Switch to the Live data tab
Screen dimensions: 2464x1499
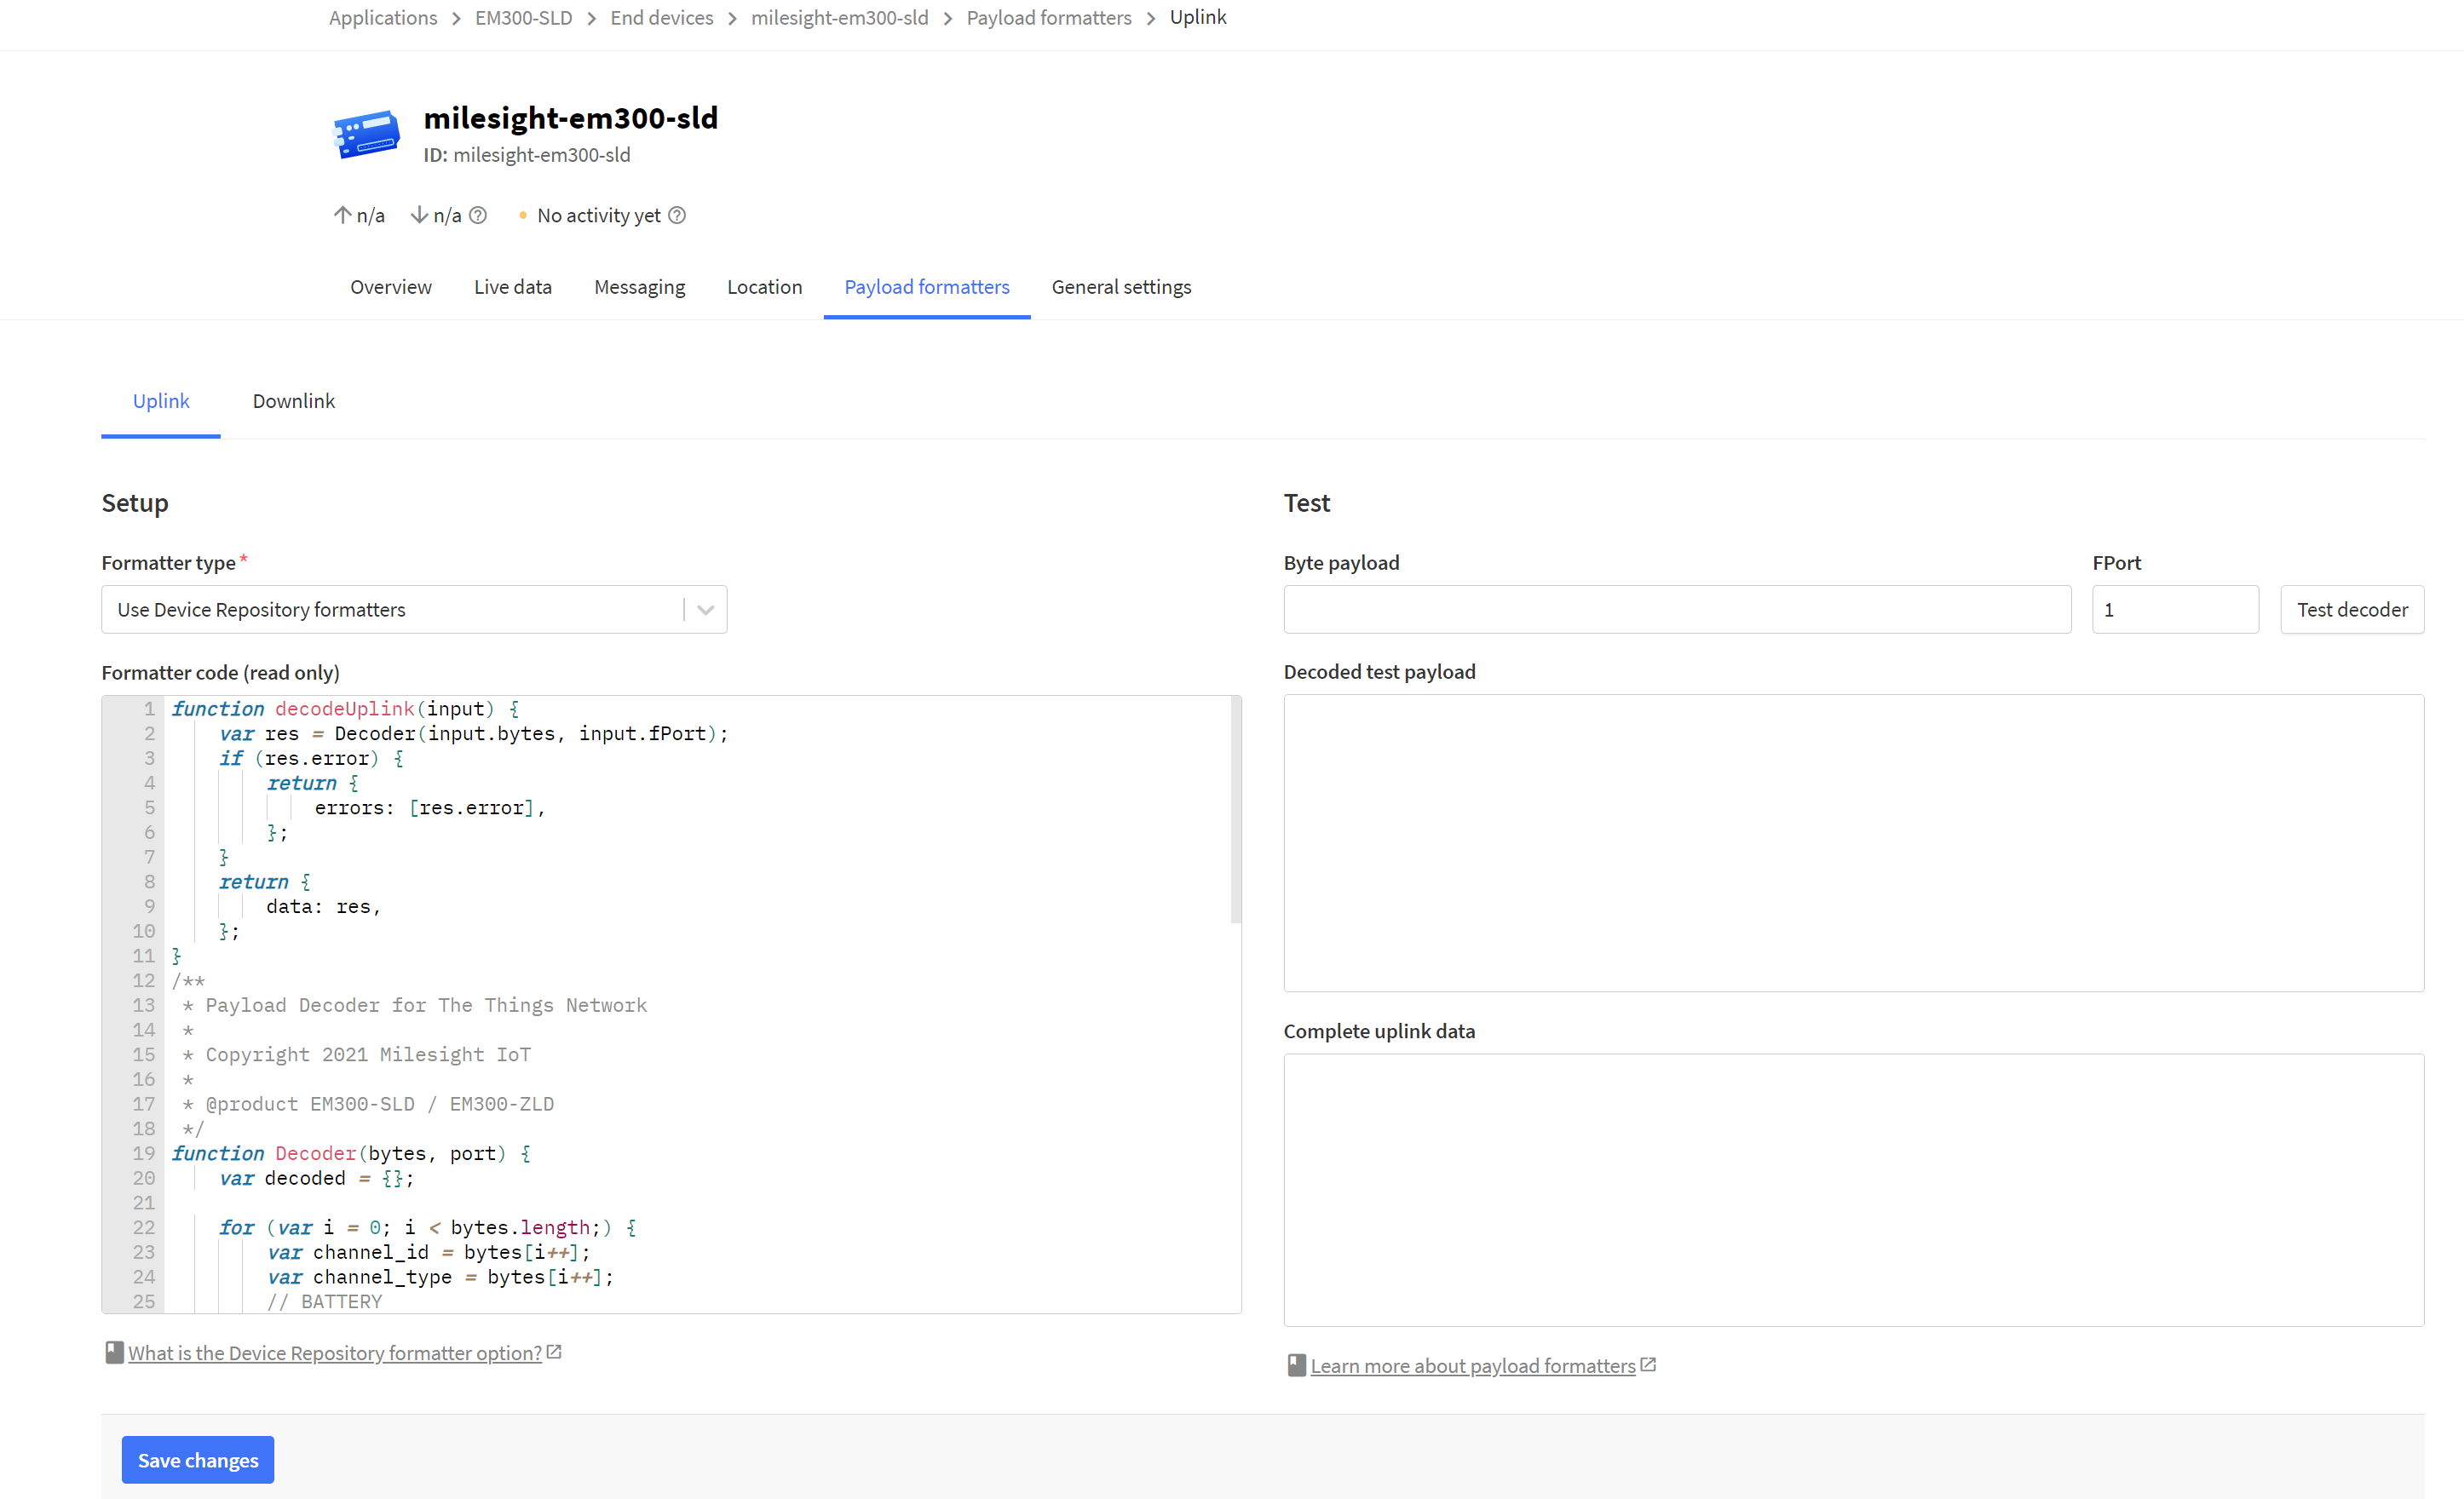513,287
